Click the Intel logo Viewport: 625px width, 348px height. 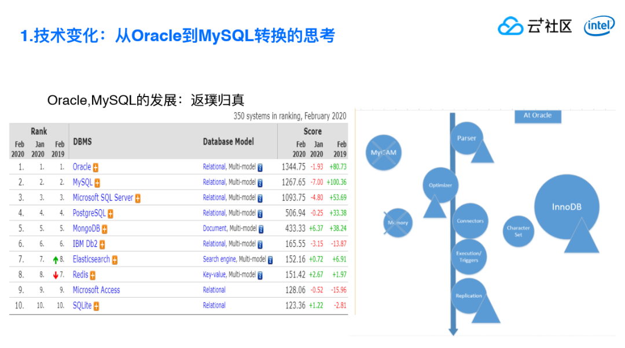[600, 26]
